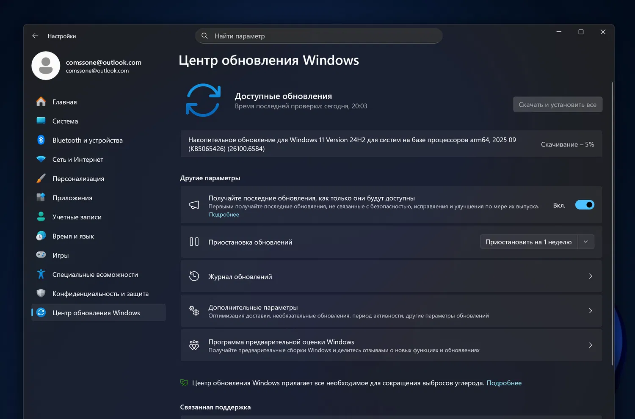Click the 'Время последней проверки' text
This screenshot has height=419, width=635.
pos(301,106)
